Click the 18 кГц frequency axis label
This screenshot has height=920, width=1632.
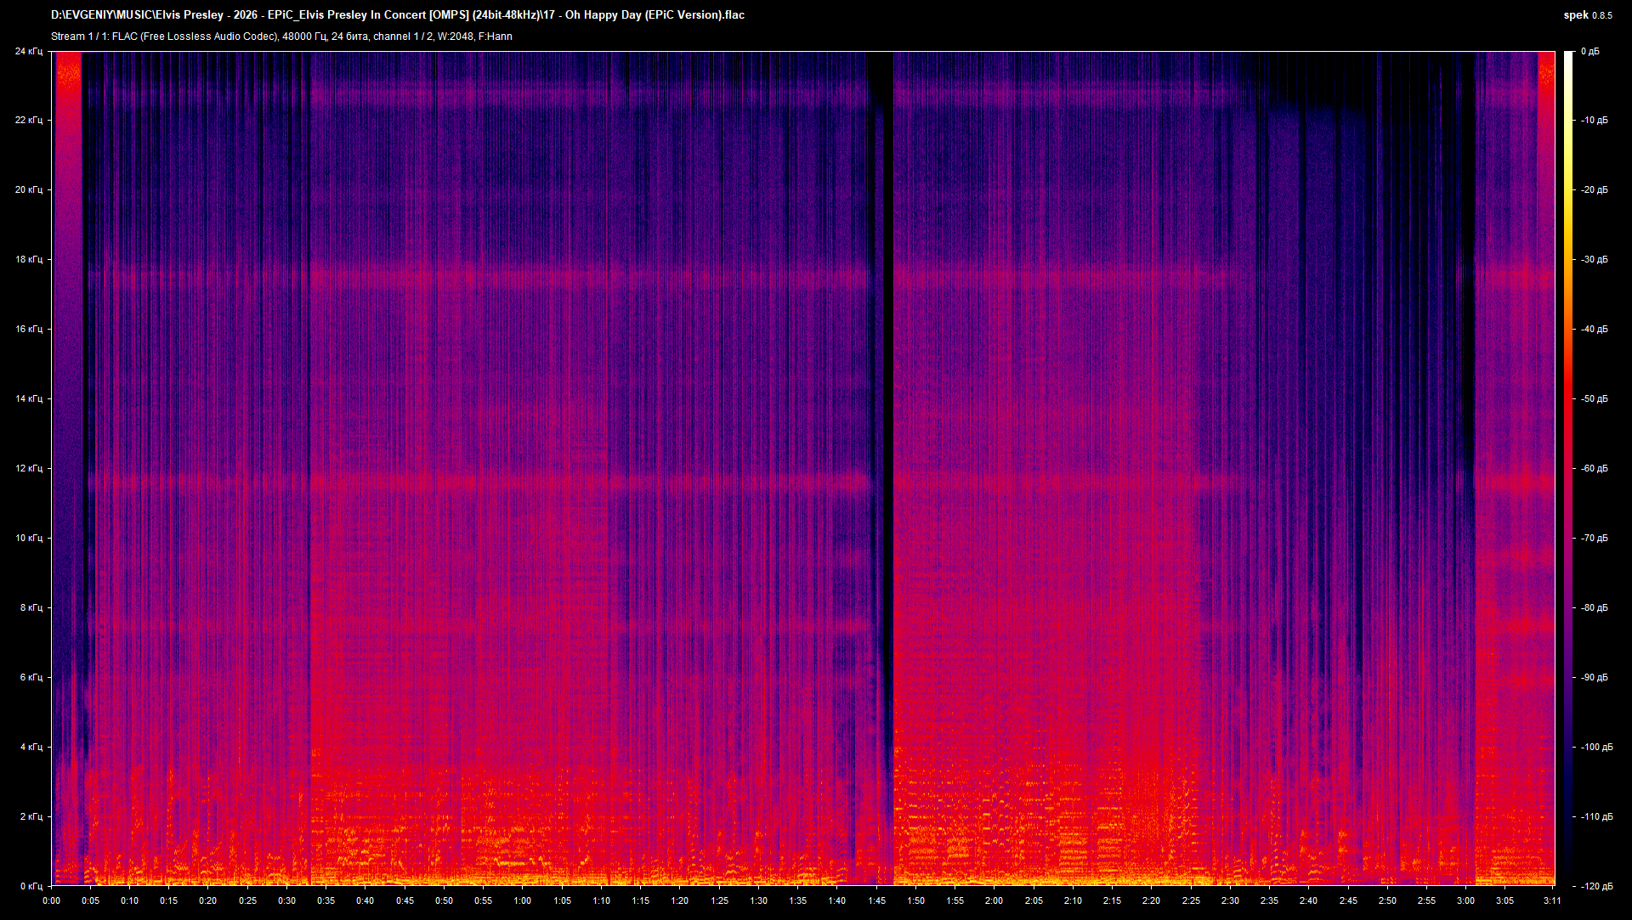pos(29,259)
